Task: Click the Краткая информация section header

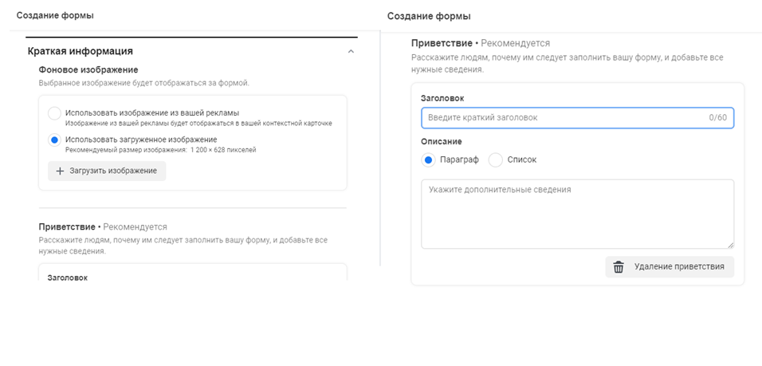Action: [81, 51]
